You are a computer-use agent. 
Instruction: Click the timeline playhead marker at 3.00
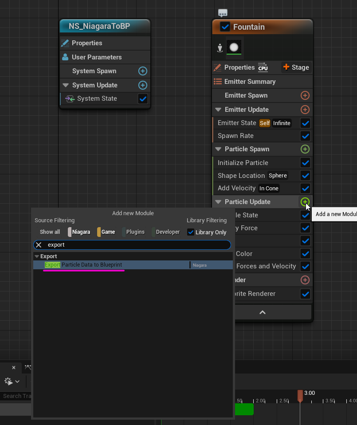tap(300, 396)
